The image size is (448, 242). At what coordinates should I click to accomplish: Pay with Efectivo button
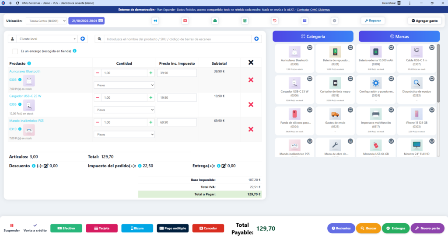tap(66, 228)
